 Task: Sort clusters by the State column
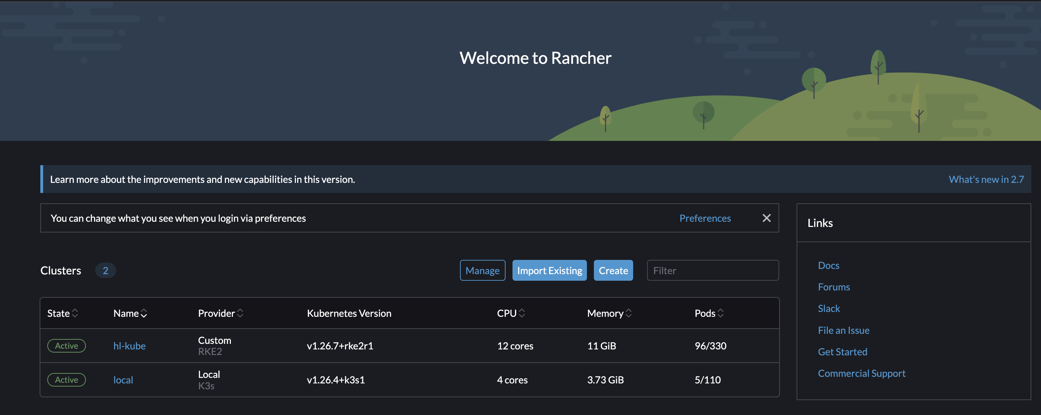[x=63, y=313]
